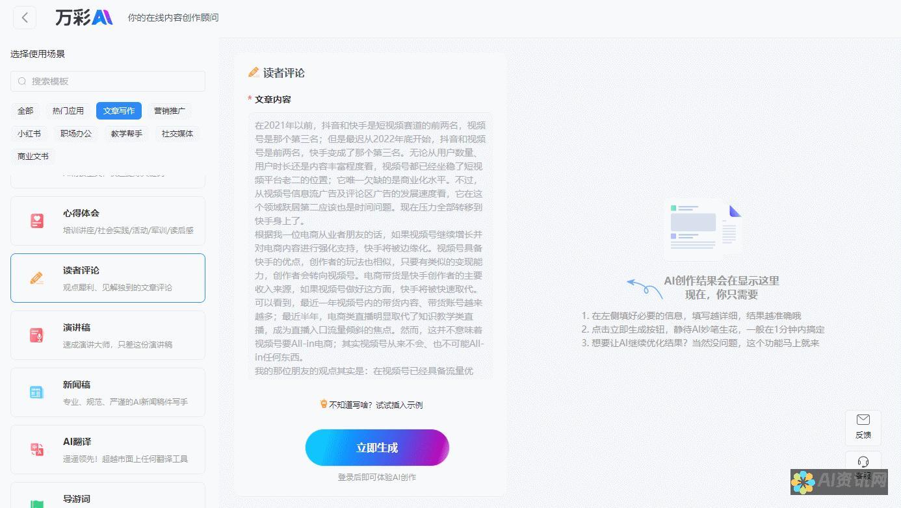The height and width of the screenshot is (508, 901).
Task: Search templates in 搜索模板 field
Action: tap(108, 81)
